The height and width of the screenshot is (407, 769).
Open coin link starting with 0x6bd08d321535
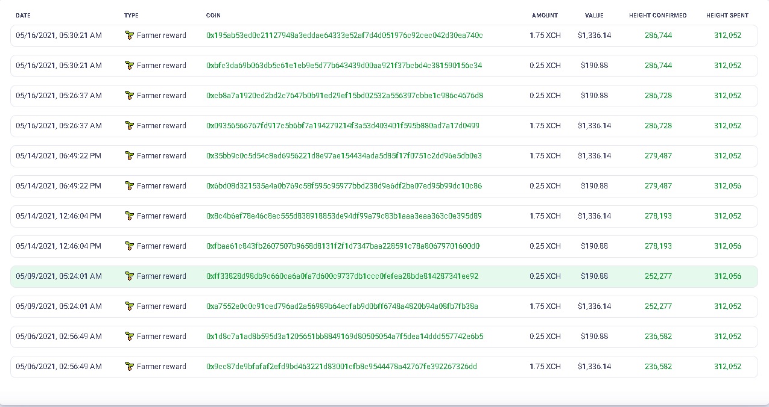coord(344,186)
